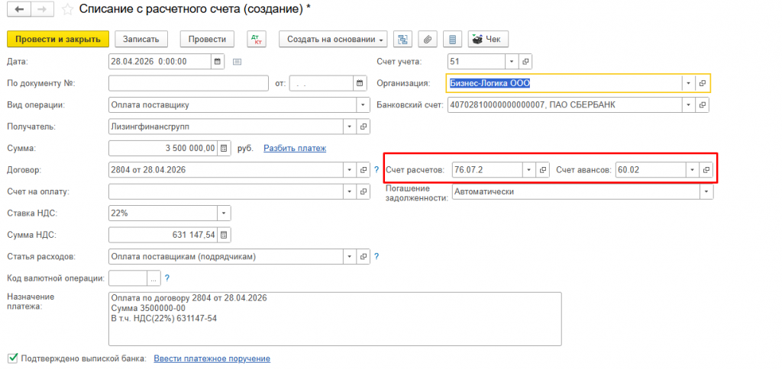This screenshot has width=782, height=369.
Task: Open Счет на оплату item form icon
Action: pos(363,191)
